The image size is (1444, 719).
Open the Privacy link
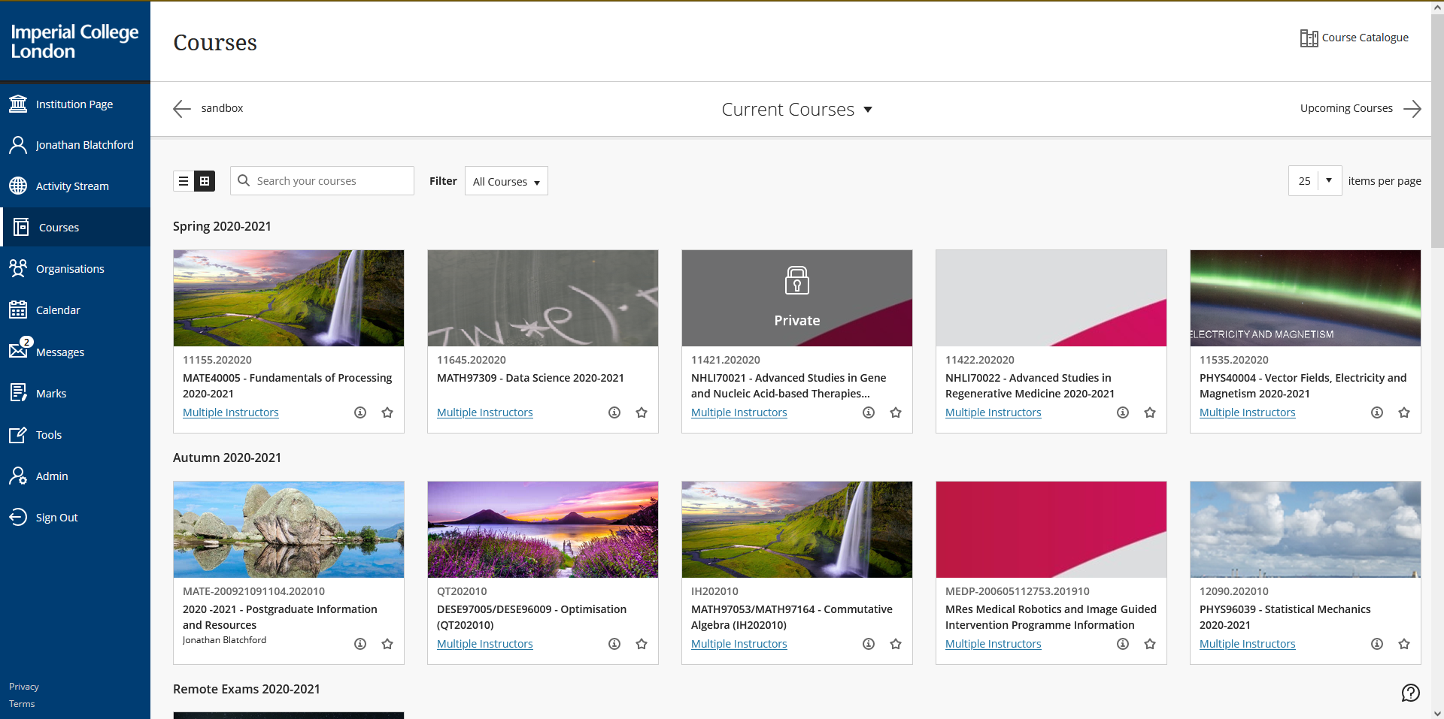[24, 687]
